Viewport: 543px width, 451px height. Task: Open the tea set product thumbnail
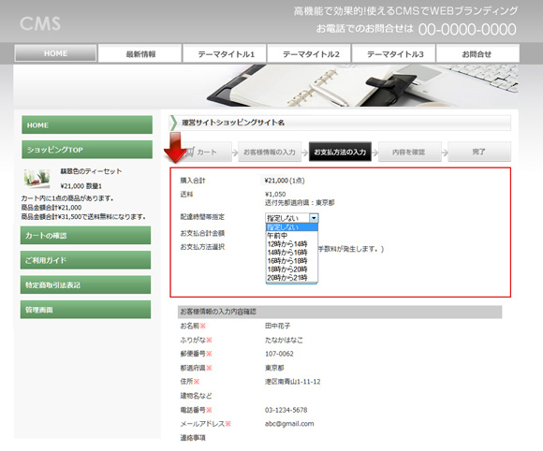37,178
